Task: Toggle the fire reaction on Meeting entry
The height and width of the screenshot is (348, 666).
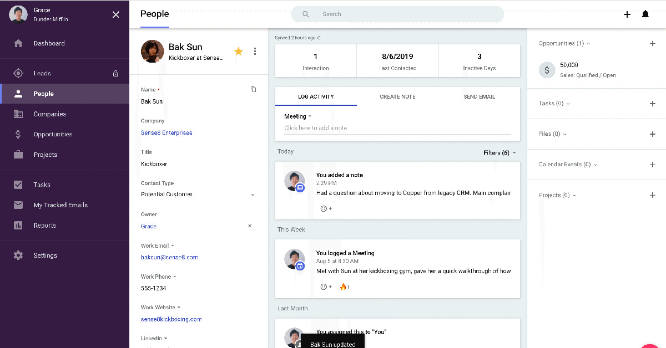Action: coord(344,287)
